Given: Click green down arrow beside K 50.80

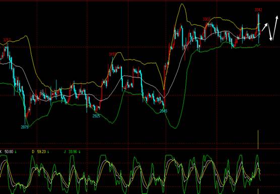Looking at the screenshot, I should pyautogui.click(x=16, y=152).
